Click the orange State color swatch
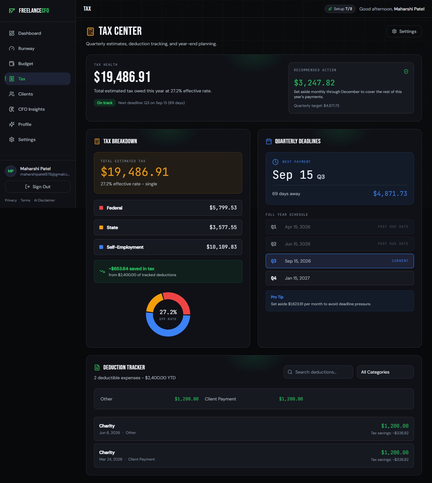Viewport: 432px width, 483px height. tap(101, 227)
